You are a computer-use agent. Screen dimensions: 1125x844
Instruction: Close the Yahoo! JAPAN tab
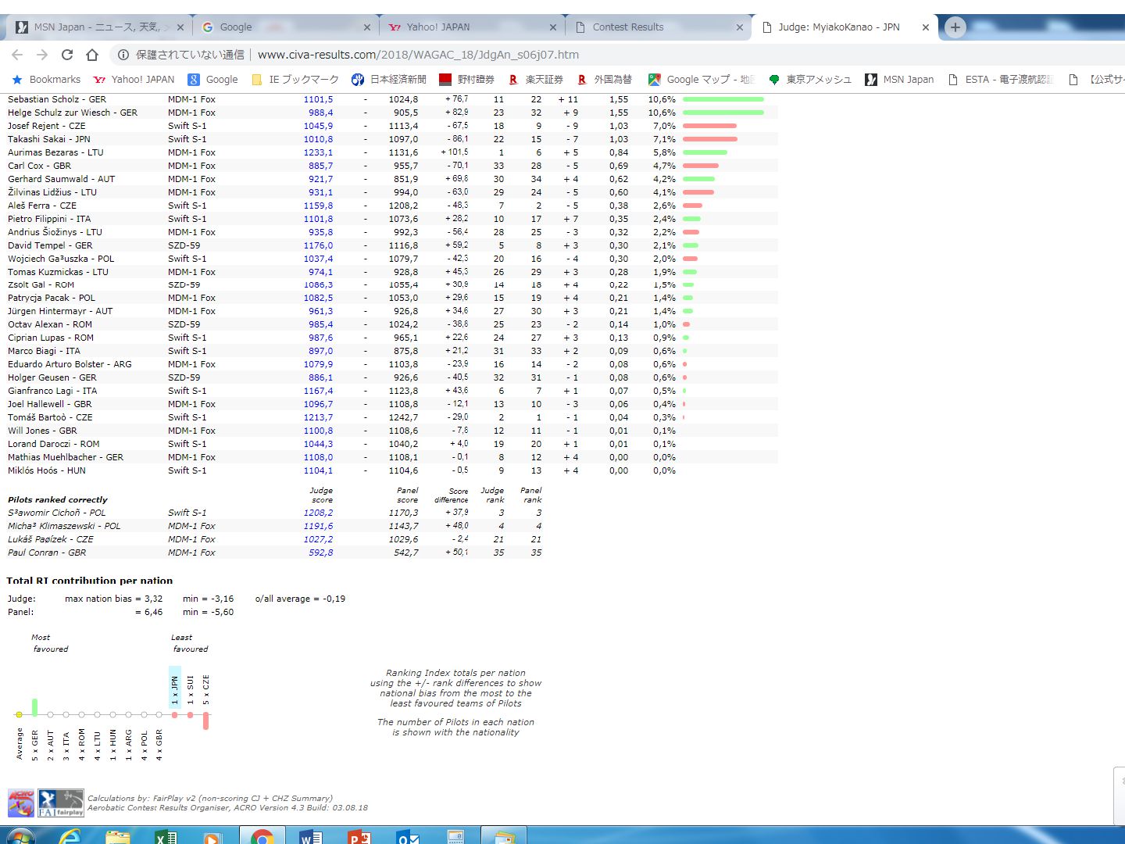(x=553, y=27)
